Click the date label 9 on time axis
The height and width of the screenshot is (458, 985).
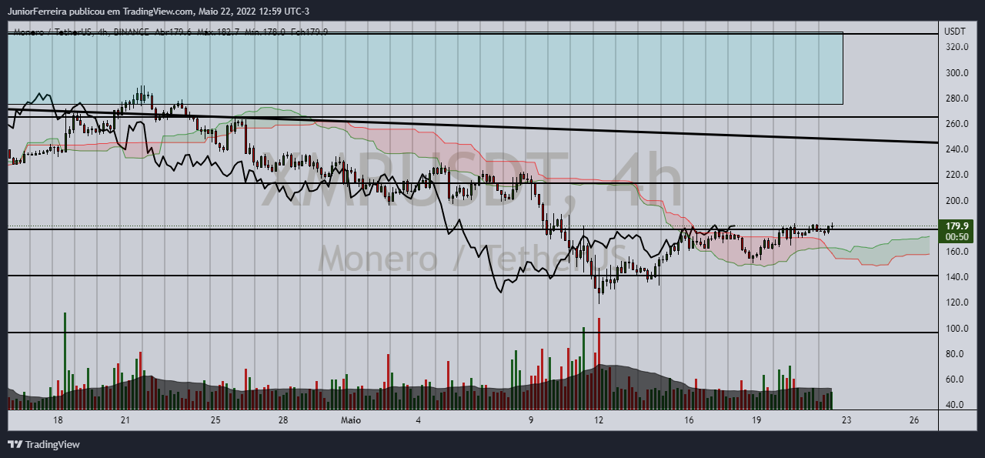[531, 420]
